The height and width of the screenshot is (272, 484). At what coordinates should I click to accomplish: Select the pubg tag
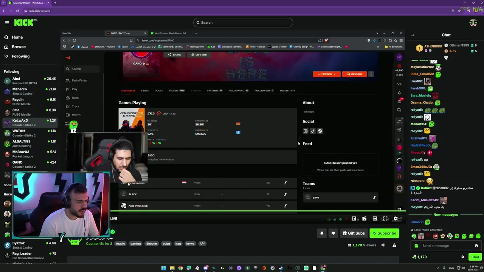(x=166, y=244)
